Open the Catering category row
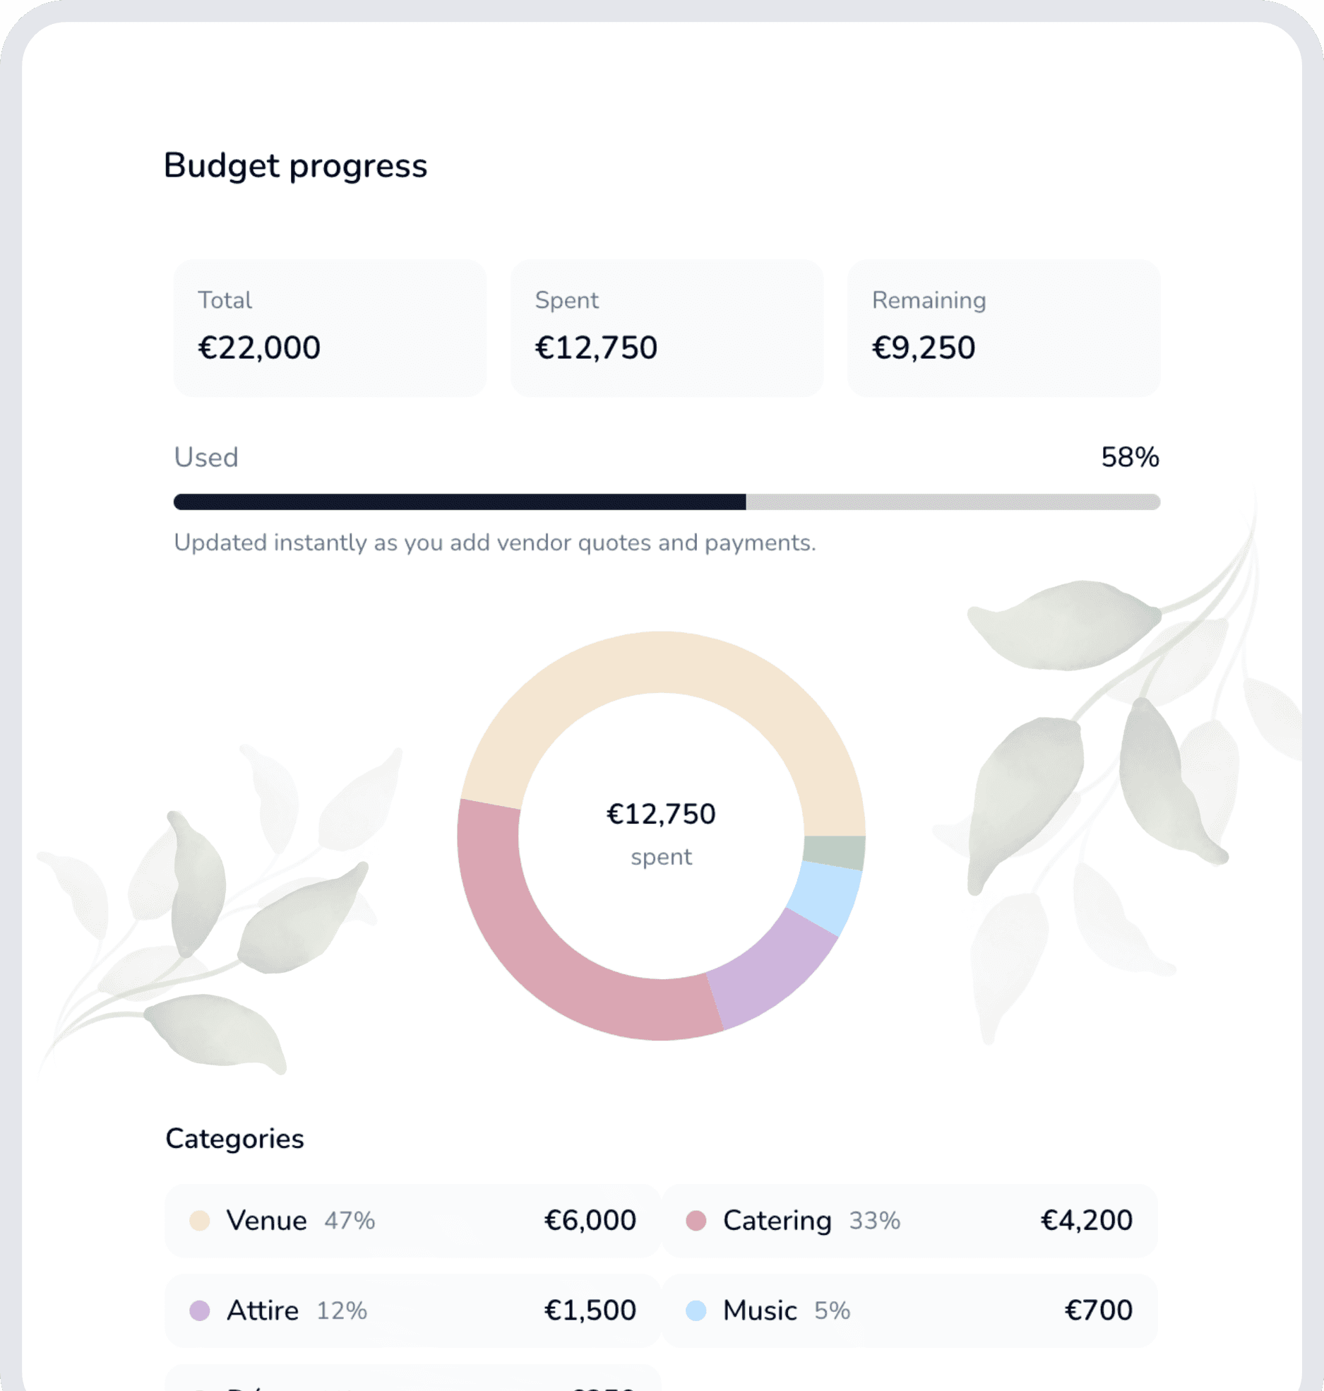Screen dimensions: 1324x1391 click(911, 1220)
